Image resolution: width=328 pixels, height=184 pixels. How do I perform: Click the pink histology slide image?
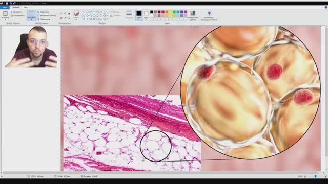(132, 133)
